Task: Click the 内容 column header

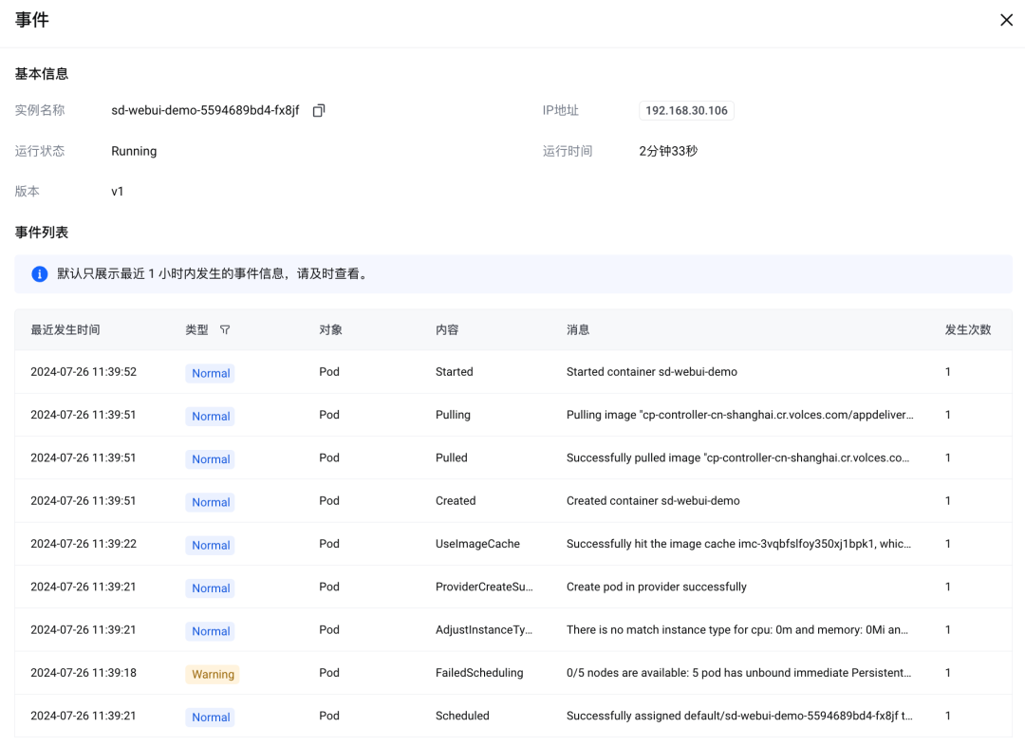Action: pyautogui.click(x=447, y=330)
